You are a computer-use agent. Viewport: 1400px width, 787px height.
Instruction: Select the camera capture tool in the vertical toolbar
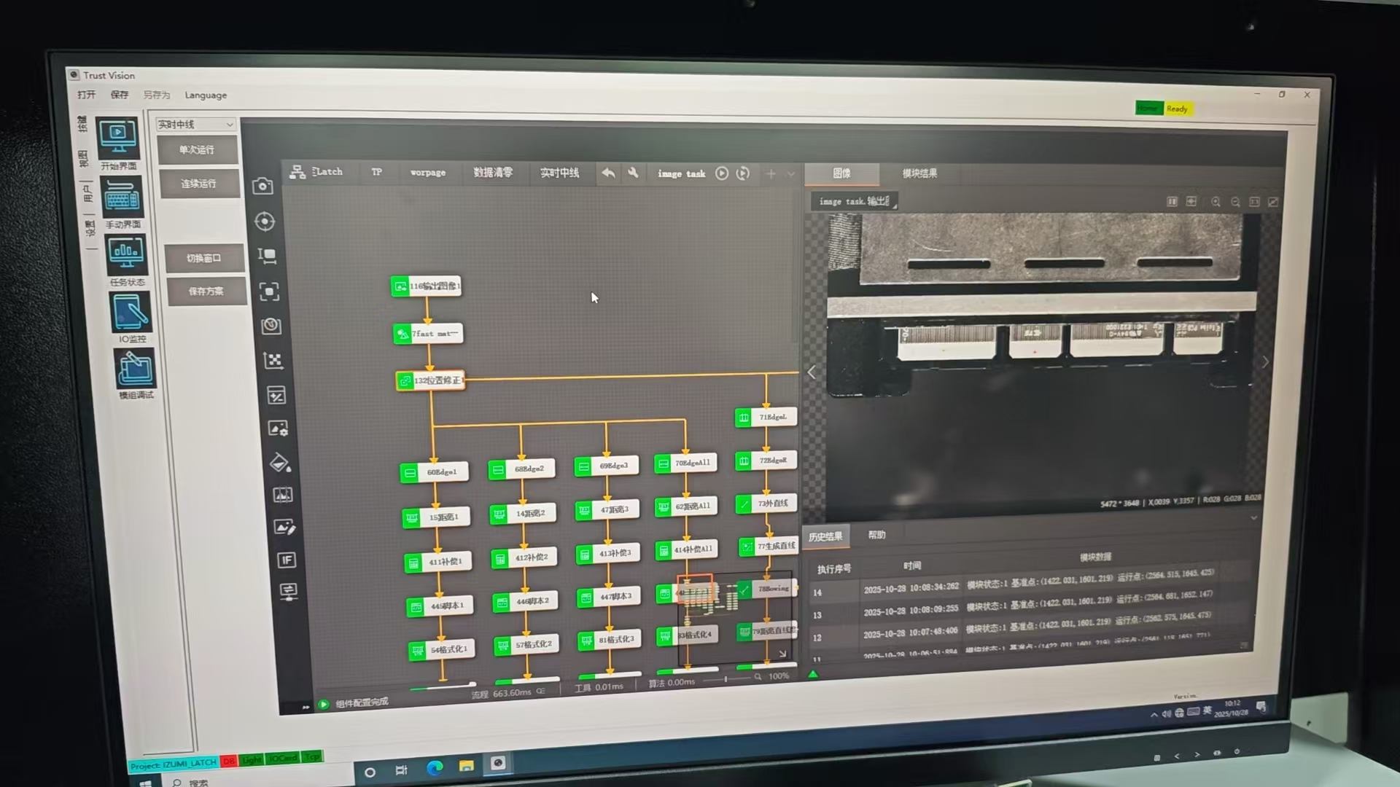[262, 187]
